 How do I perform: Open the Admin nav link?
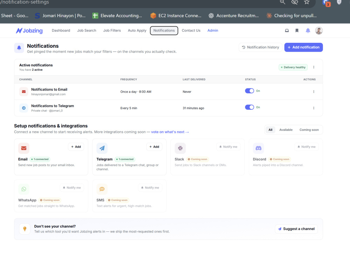click(x=213, y=31)
